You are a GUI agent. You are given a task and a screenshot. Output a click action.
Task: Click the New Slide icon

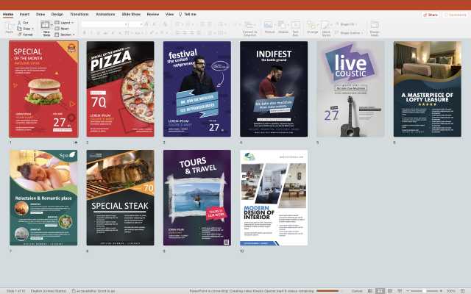(x=46, y=26)
